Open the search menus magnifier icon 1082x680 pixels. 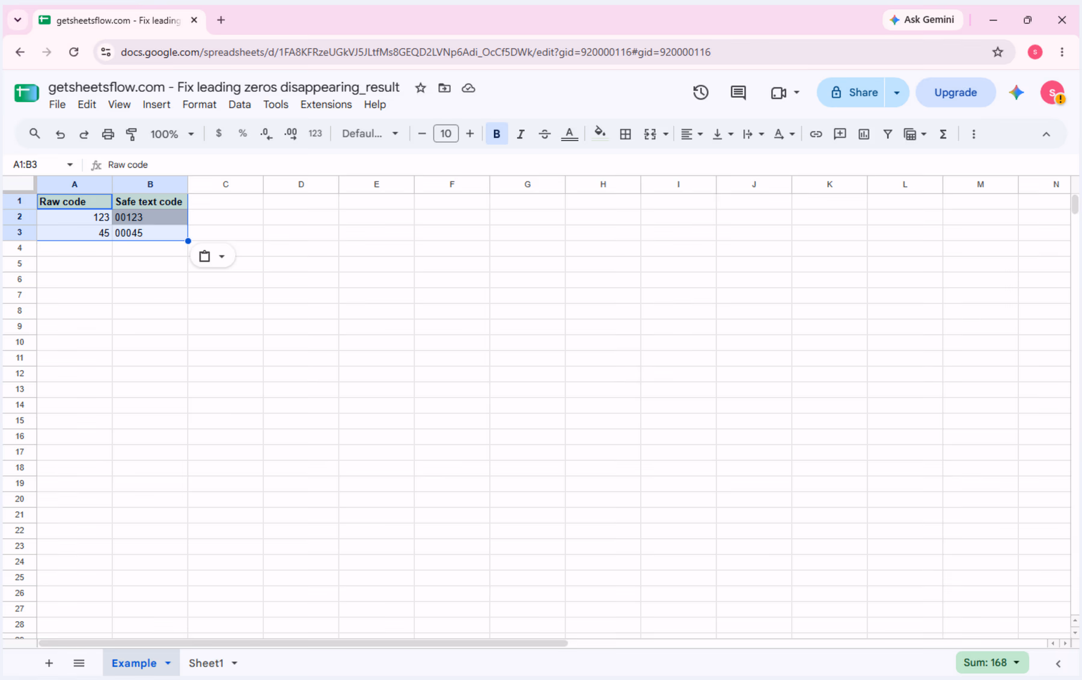(x=34, y=133)
